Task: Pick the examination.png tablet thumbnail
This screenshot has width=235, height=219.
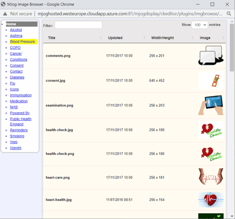Action: pyautogui.click(x=211, y=105)
